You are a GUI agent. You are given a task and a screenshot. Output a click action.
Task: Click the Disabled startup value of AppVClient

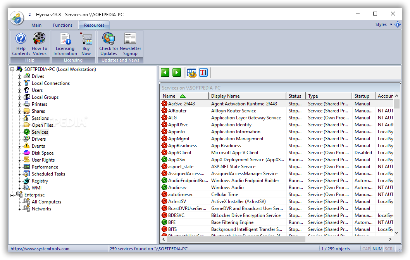(363, 153)
